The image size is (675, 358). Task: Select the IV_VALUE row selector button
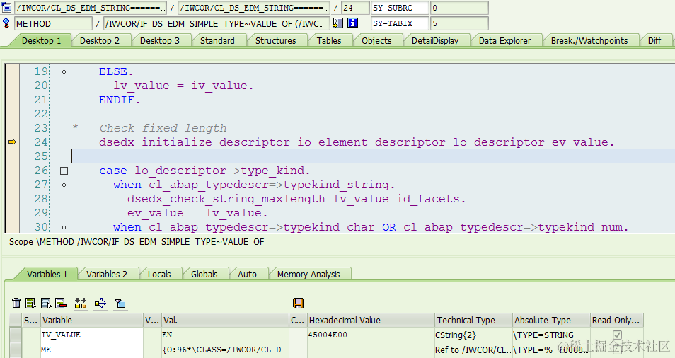16,335
